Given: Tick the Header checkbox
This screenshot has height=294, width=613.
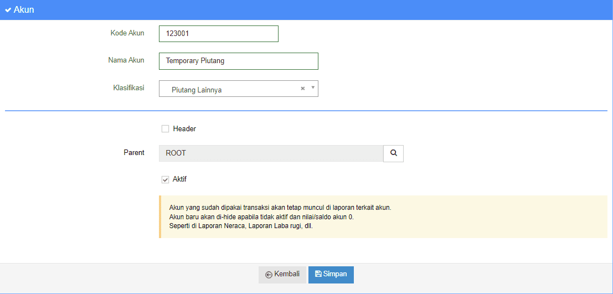Looking at the screenshot, I should click(x=165, y=128).
